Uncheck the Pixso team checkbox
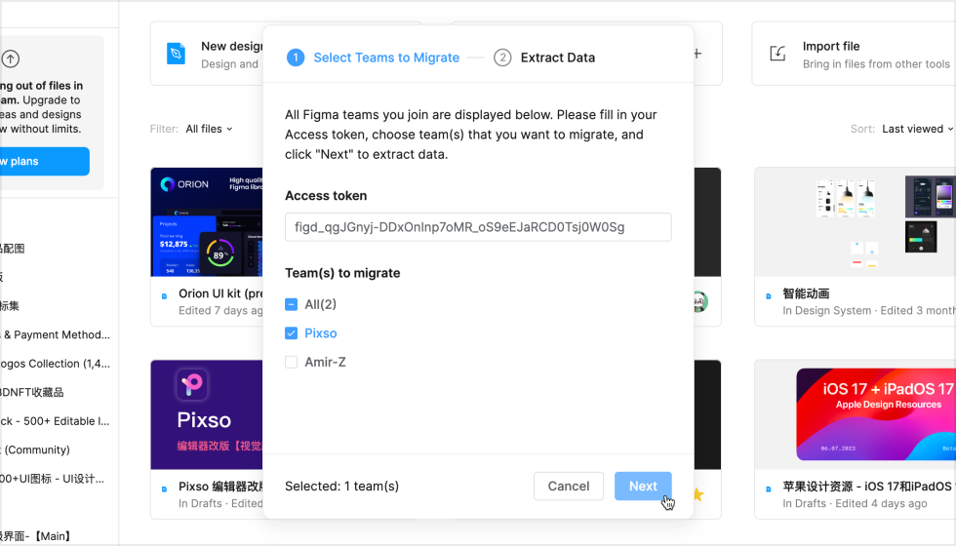 pyautogui.click(x=291, y=333)
